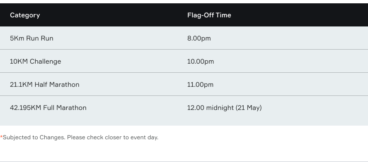
Task: Select the 10.00pm flag-off time
Action: click(201, 62)
